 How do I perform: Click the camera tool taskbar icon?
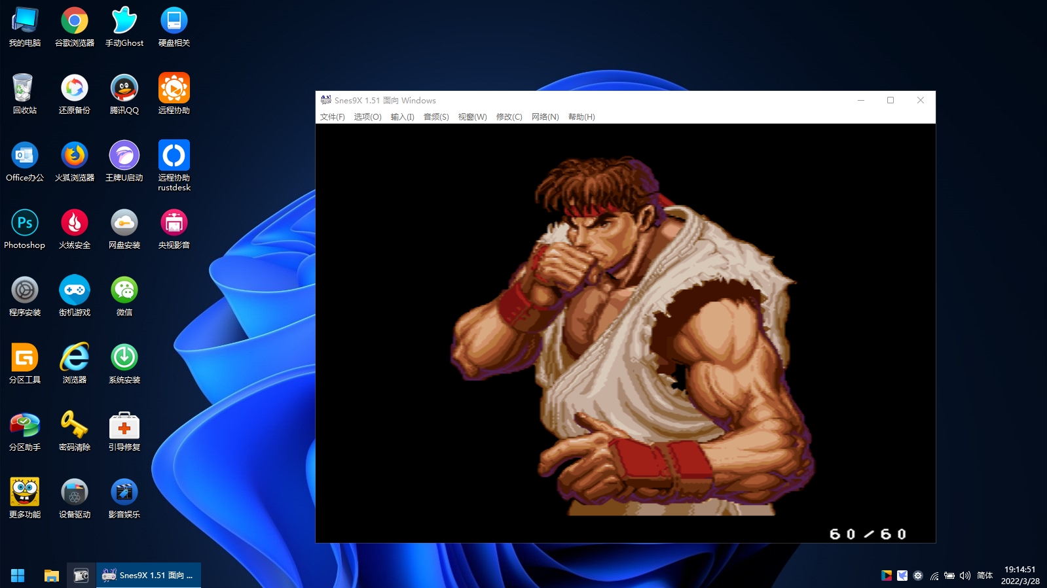(x=81, y=576)
